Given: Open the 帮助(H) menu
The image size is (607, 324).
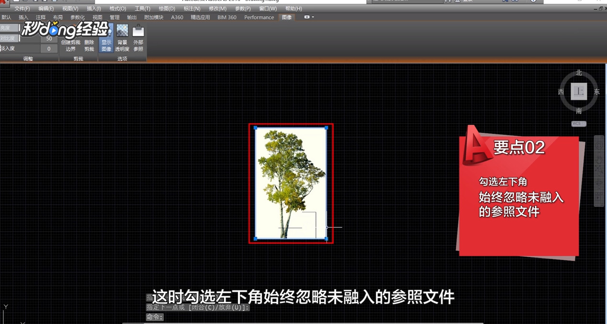Looking at the screenshot, I should pyautogui.click(x=293, y=9).
